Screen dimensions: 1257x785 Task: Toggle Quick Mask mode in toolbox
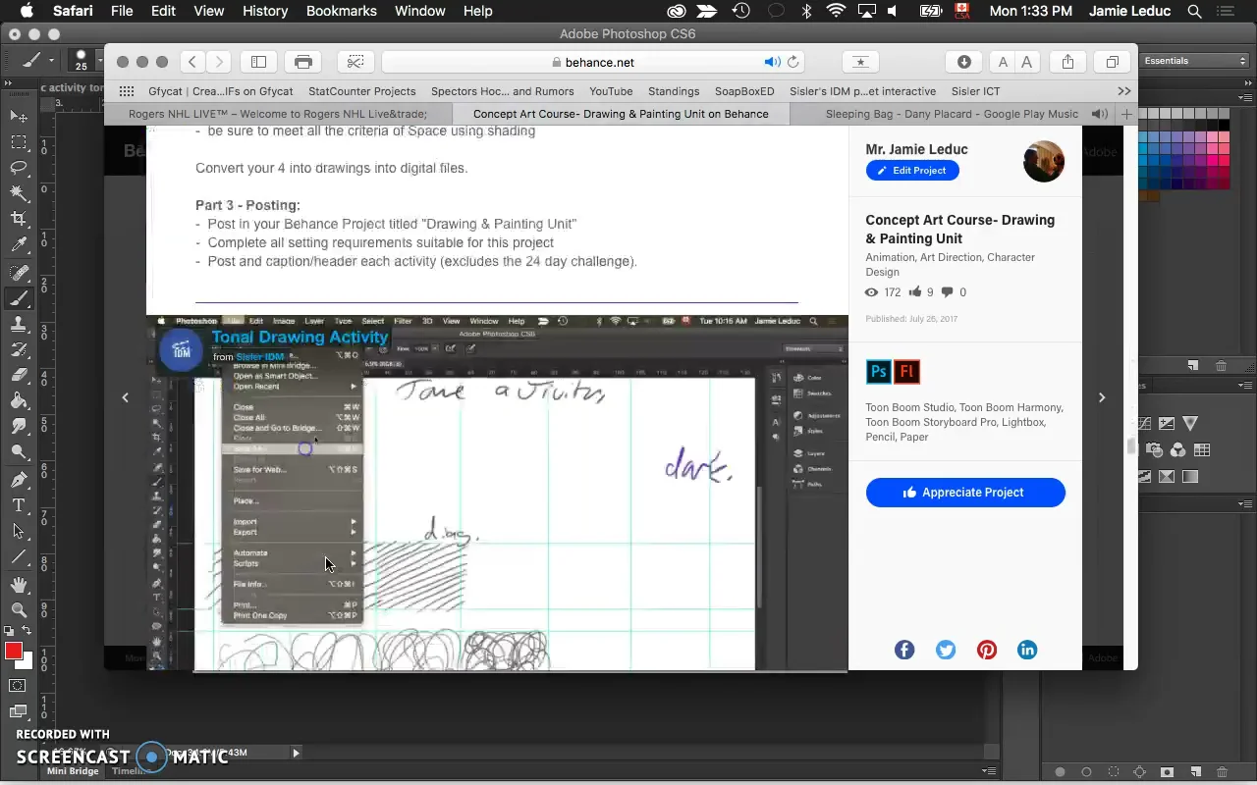coord(18,686)
